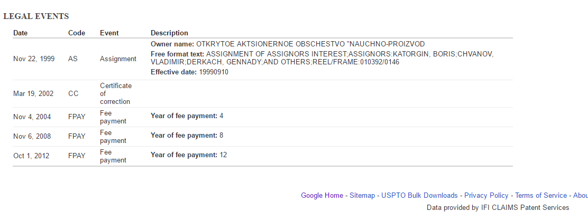Click the Owner name description line
The image size is (588, 221).
click(288, 44)
